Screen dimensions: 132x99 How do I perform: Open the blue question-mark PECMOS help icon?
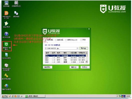6,35
